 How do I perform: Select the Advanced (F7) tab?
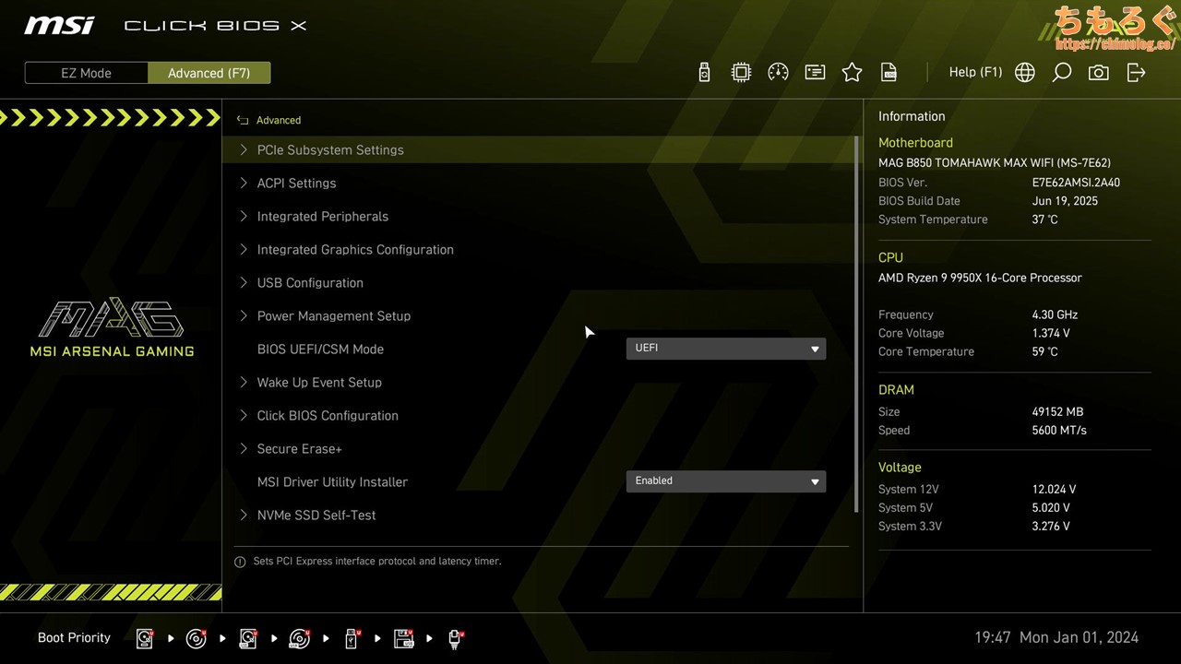point(209,73)
